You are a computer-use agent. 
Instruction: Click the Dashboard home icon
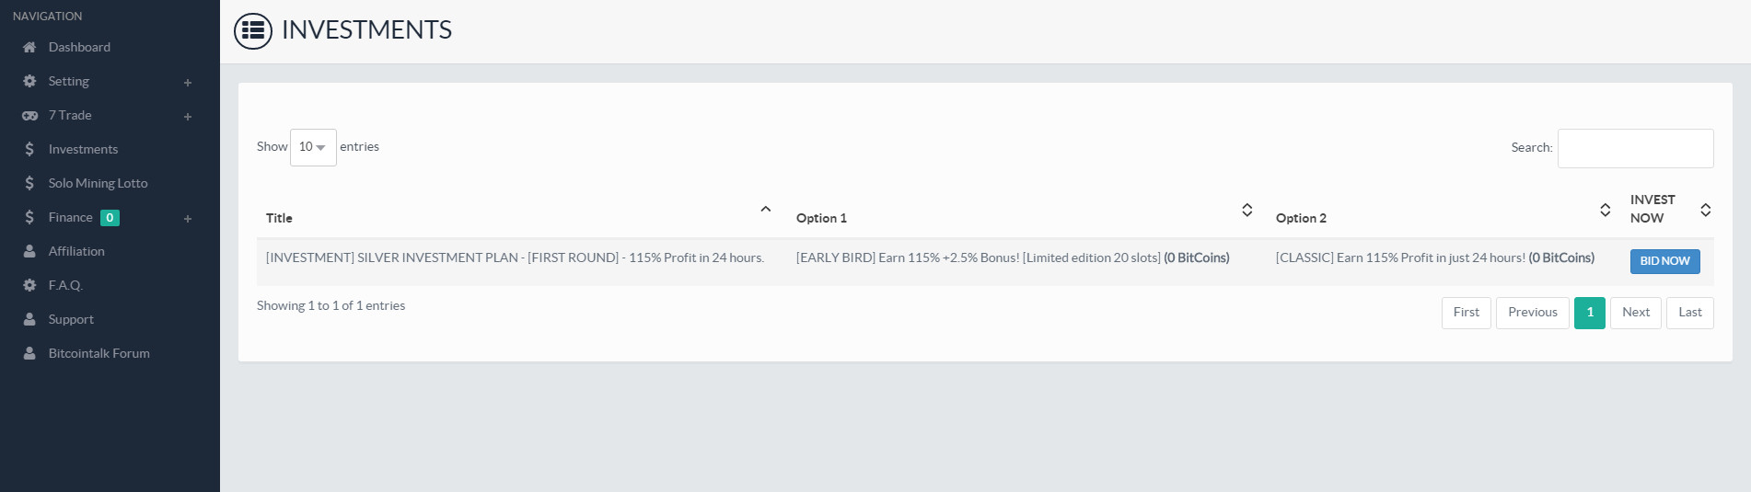click(x=29, y=47)
